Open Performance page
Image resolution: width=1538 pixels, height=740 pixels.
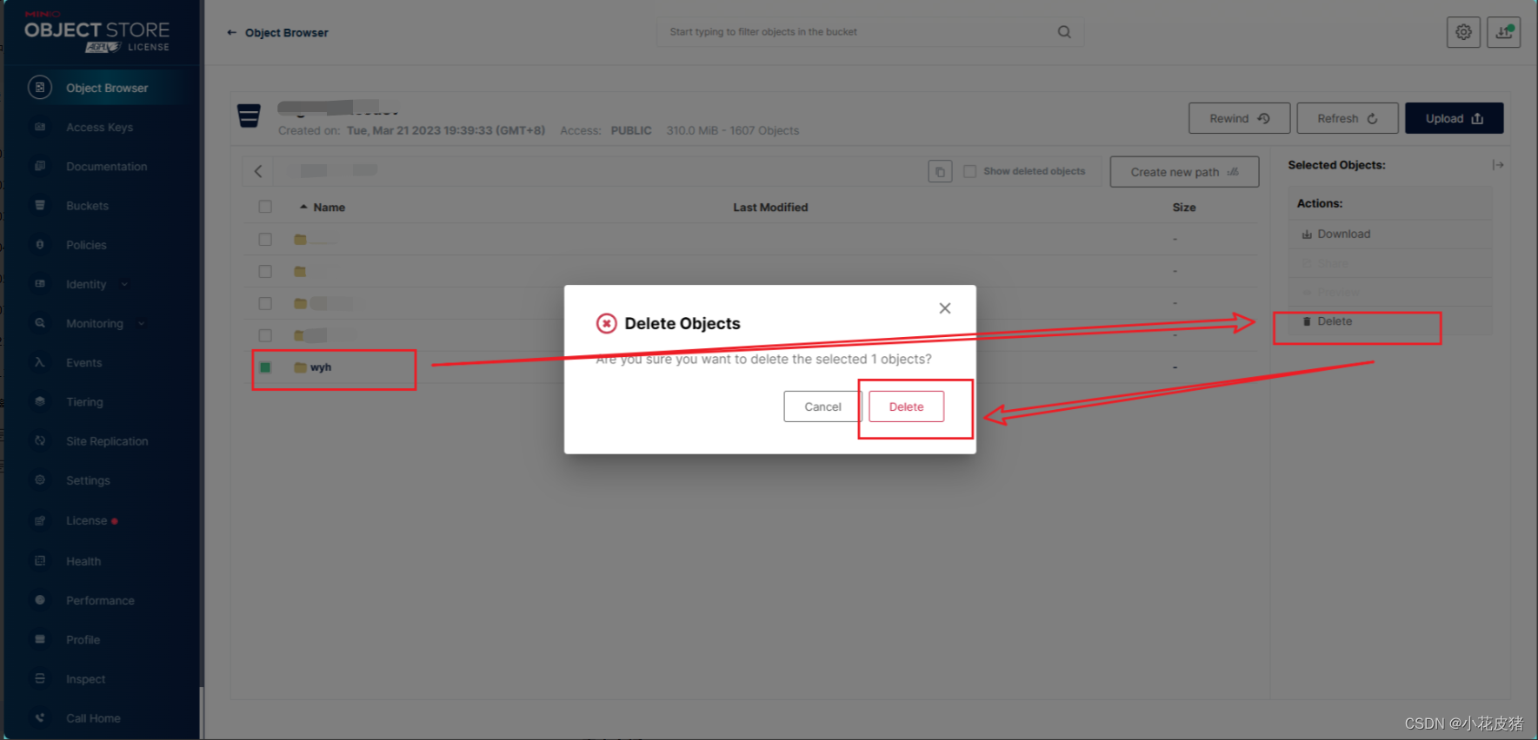point(100,600)
